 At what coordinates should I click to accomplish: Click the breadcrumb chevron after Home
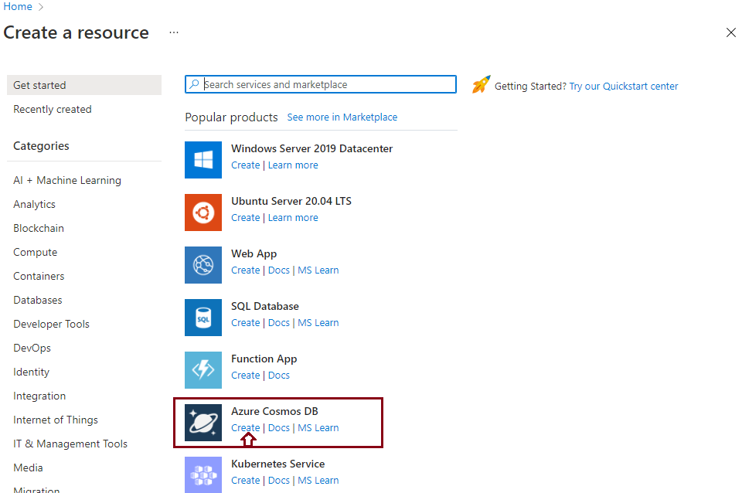tap(41, 7)
